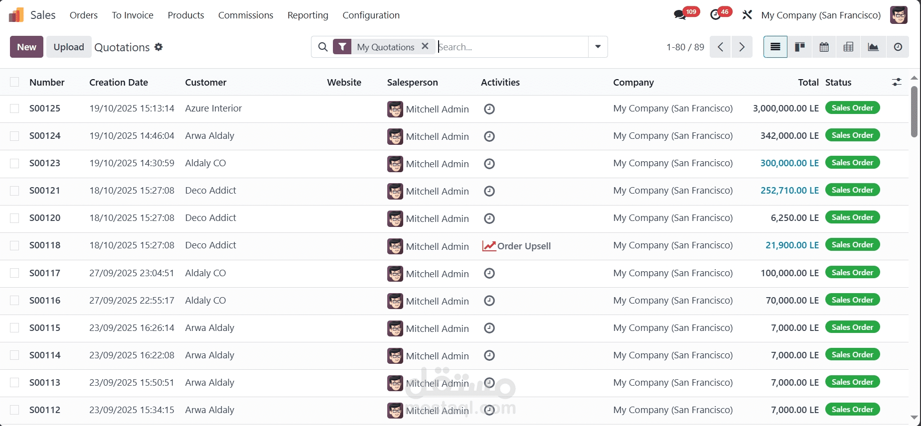The height and width of the screenshot is (426, 921).
Task: Click activity clock icon for S00117
Action: 489,273
